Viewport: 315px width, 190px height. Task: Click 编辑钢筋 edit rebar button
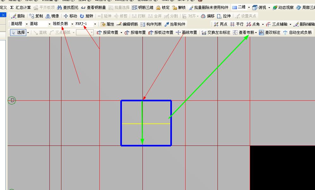(127, 24)
